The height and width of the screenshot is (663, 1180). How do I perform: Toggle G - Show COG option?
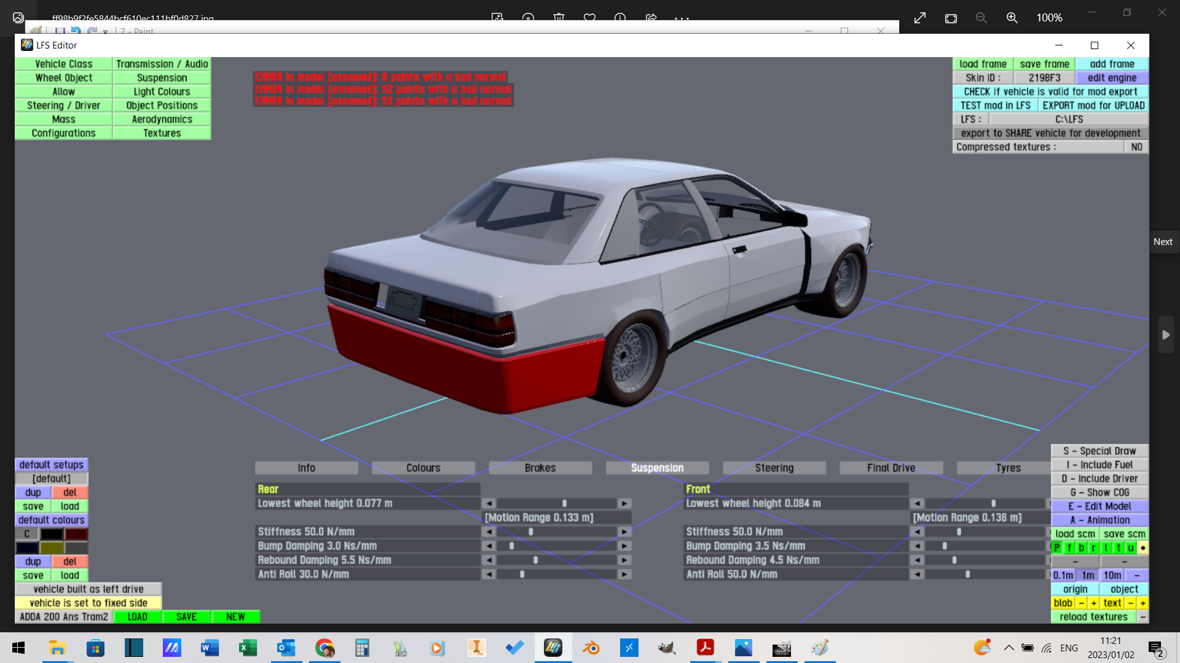[1099, 492]
